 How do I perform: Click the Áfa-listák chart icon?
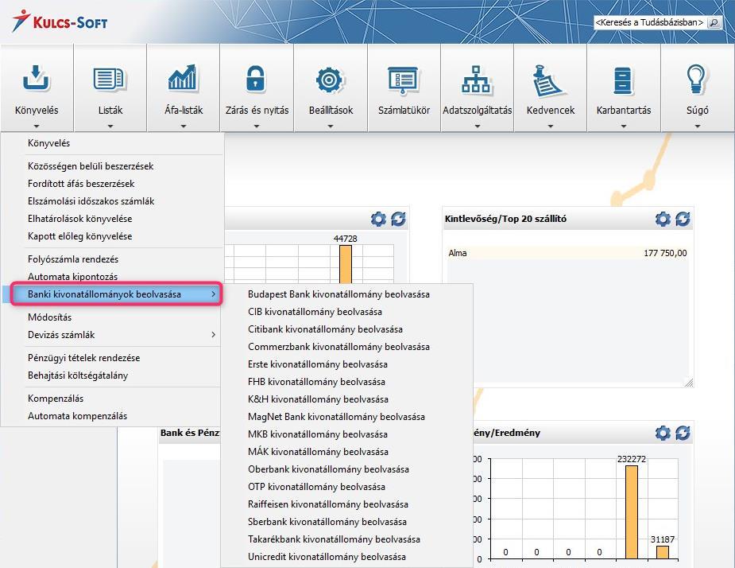[x=183, y=78]
